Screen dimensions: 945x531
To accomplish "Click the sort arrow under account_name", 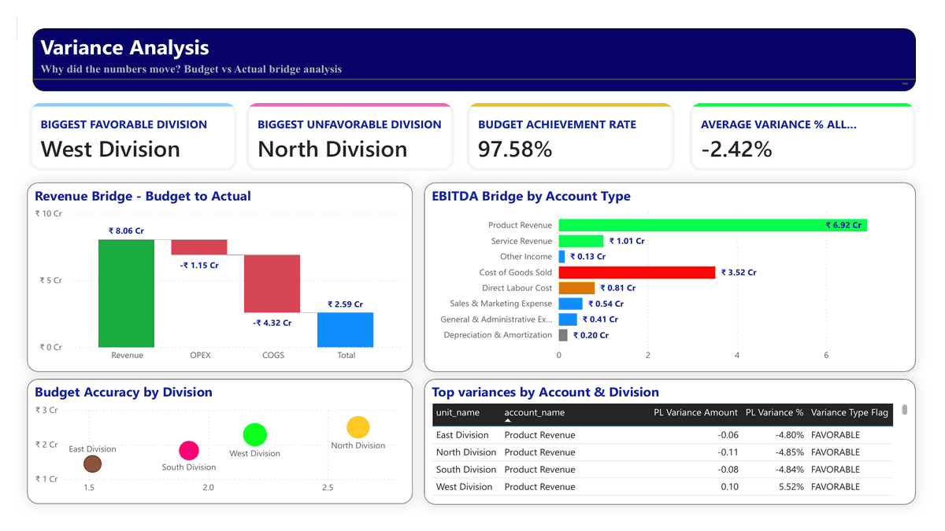I will pyautogui.click(x=508, y=422).
